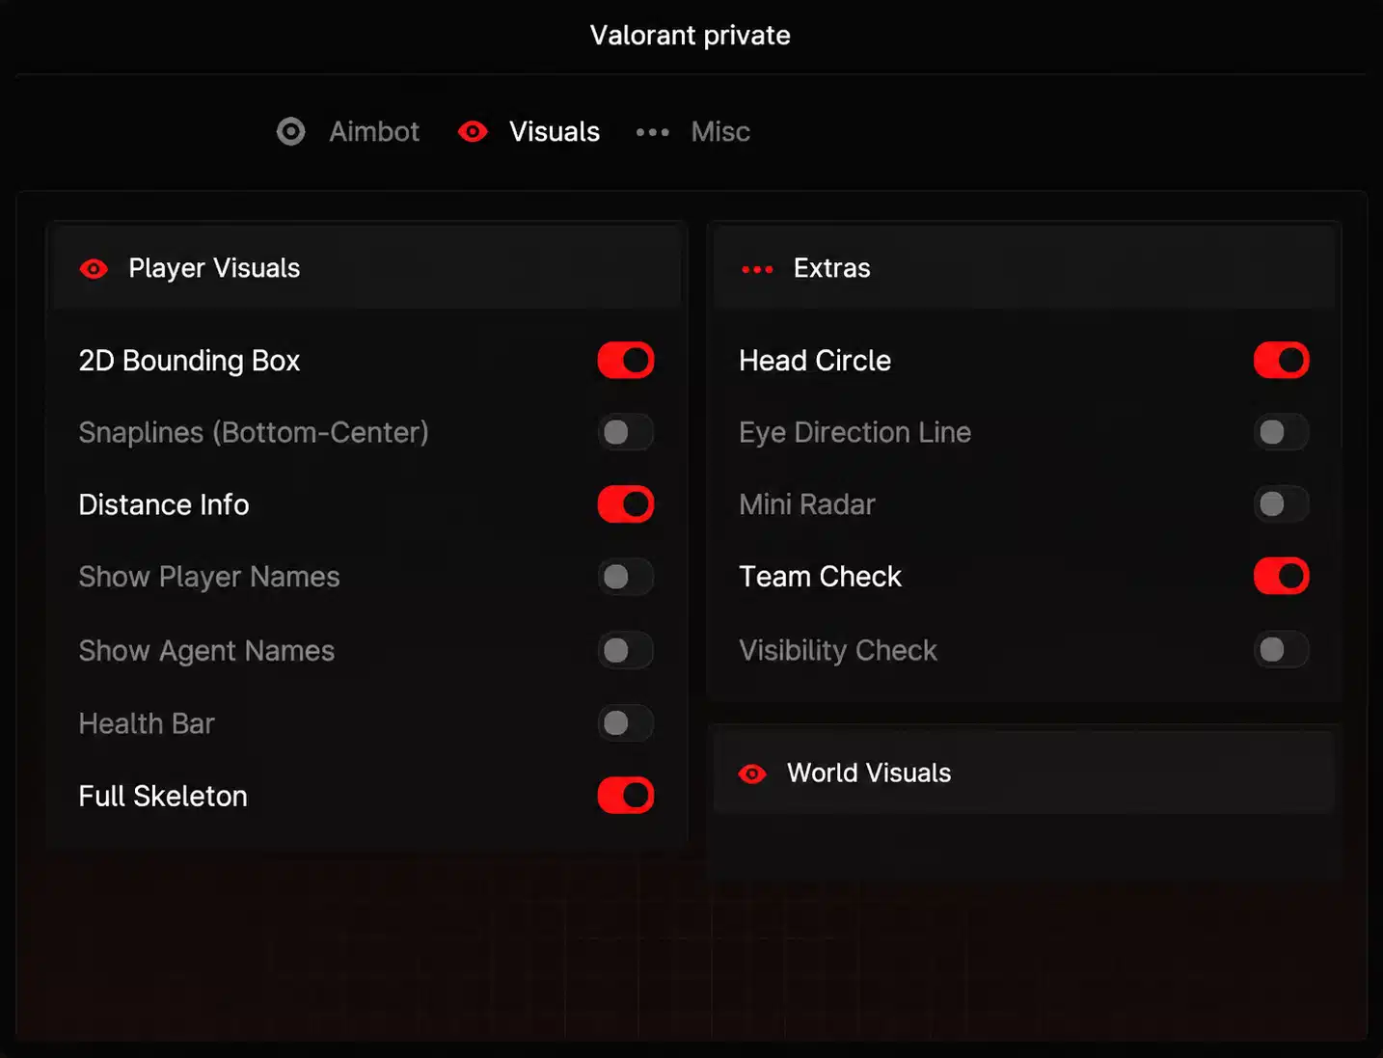The width and height of the screenshot is (1383, 1058).
Task: Click the red dots icon in Extras header
Action: point(757,269)
